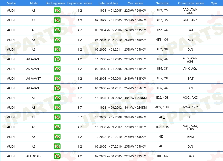
Task: Select the power 246kW / 335KM in the A8 BFM row
Action: (x=135, y=137)
